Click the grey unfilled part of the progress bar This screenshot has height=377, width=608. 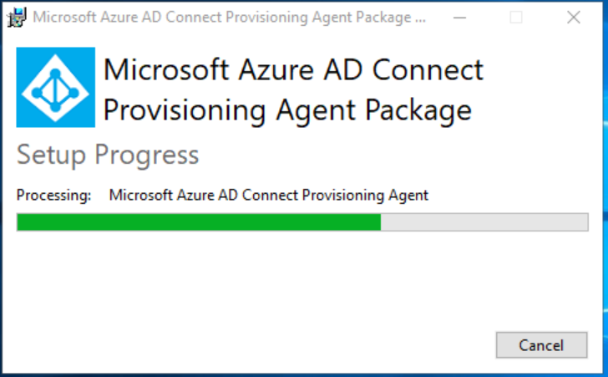point(484,222)
